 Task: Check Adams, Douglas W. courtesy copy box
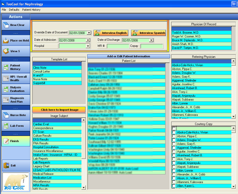174,140
